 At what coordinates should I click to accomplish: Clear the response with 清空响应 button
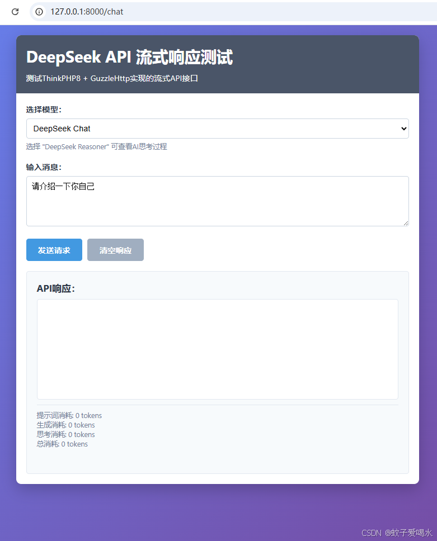point(115,250)
